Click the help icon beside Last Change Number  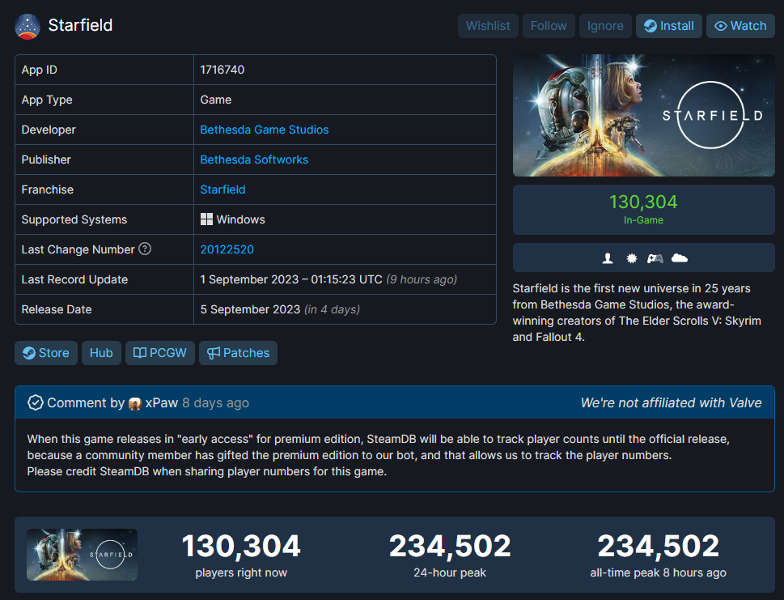[145, 249]
